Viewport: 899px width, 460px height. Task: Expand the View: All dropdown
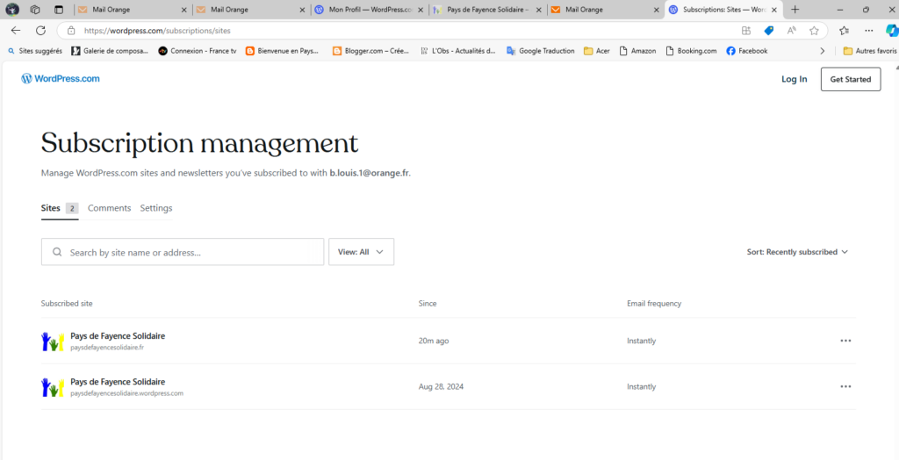pyautogui.click(x=361, y=252)
